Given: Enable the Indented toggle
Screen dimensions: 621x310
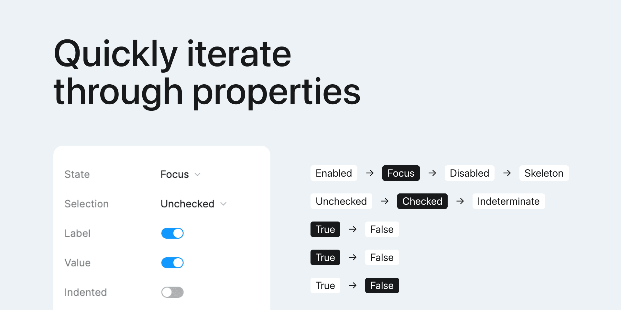Looking at the screenshot, I should pos(172,292).
